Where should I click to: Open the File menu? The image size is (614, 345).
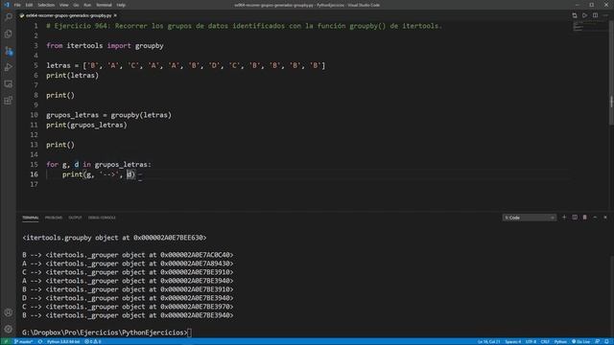[17, 5]
